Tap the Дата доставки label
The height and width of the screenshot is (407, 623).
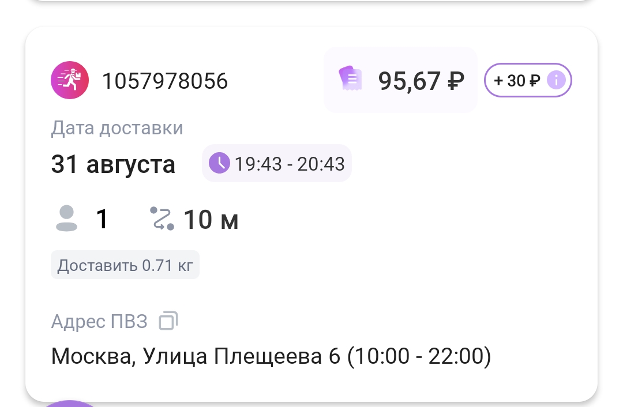click(x=117, y=128)
